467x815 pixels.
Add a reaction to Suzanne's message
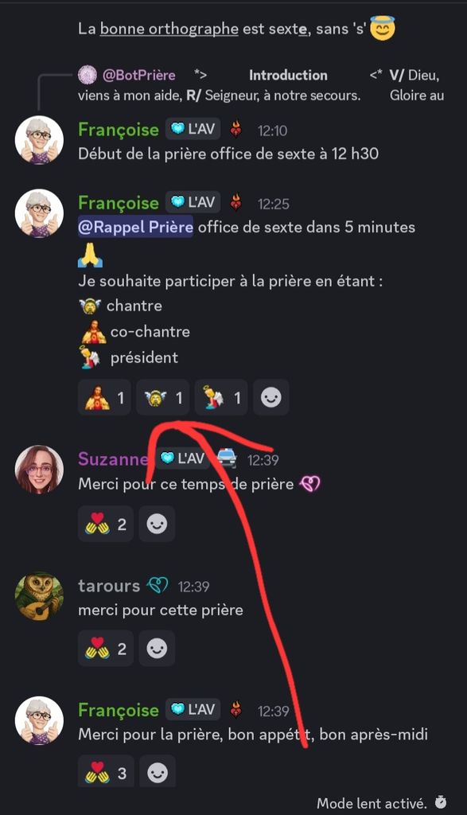pos(157,524)
